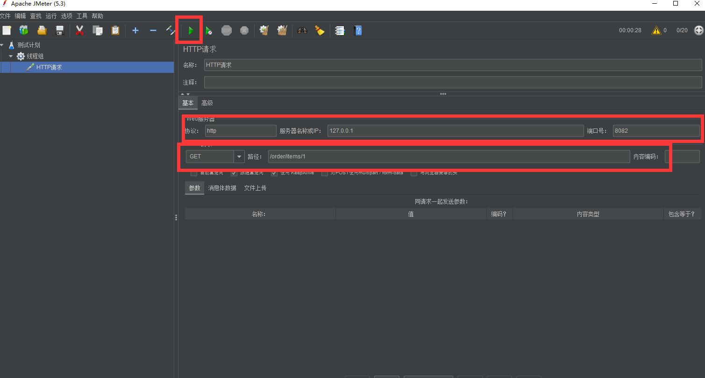Click the thread count 0/20
Image resolution: width=705 pixels, height=378 pixels.
[x=682, y=30]
